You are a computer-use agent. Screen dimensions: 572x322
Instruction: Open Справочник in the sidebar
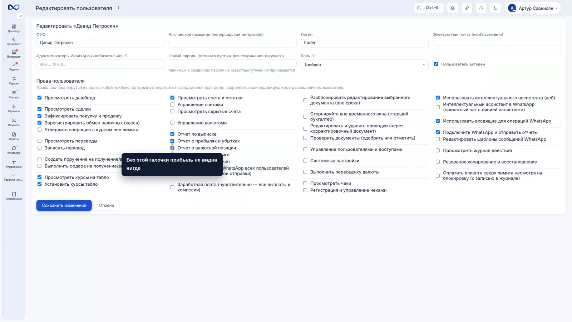[x=14, y=196]
